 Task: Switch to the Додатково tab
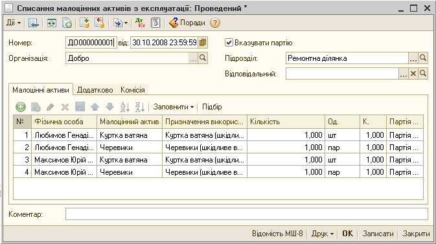point(95,90)
